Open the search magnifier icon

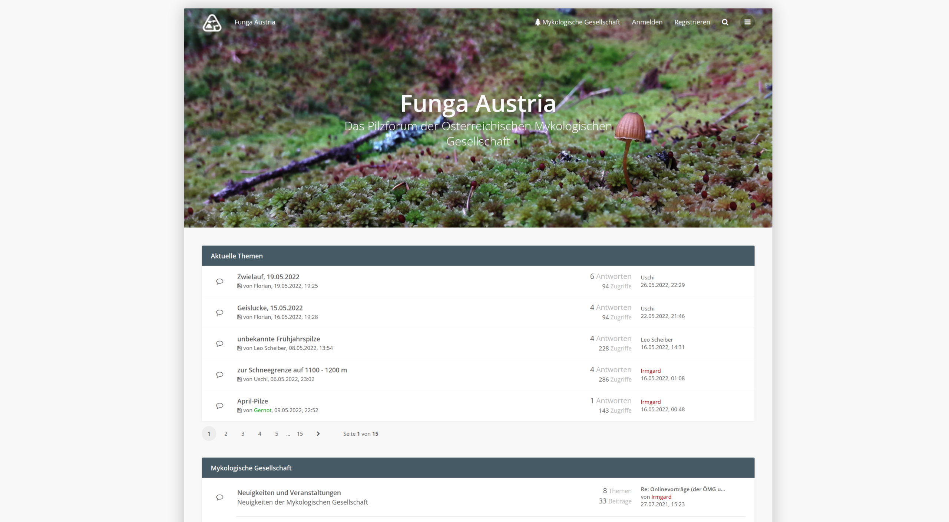click(725, 22)
